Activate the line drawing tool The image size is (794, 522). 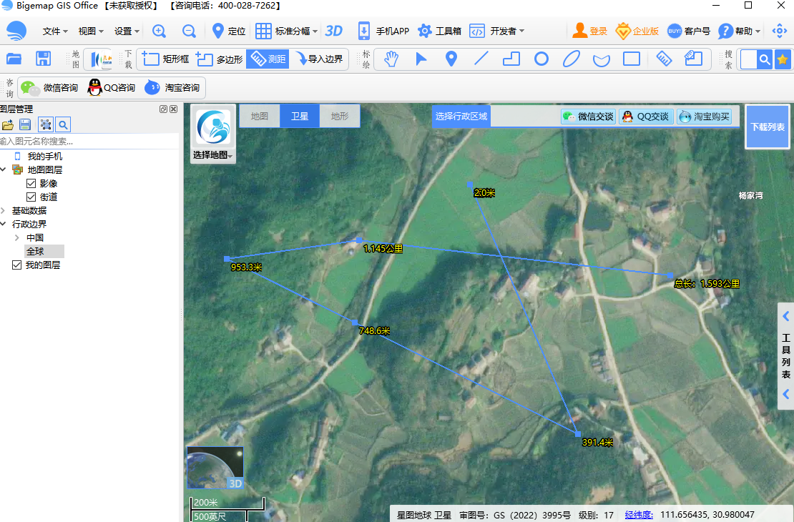coord(481,59)
